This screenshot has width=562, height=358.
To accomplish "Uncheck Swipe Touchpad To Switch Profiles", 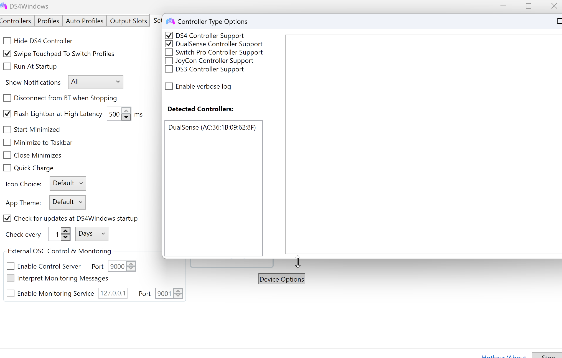I will [7, 53].
